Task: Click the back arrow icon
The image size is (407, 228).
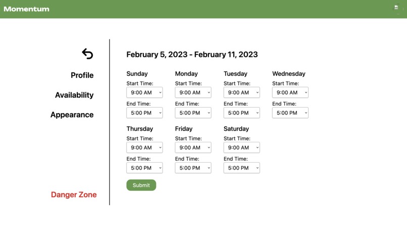Action: tap(87, 54)
